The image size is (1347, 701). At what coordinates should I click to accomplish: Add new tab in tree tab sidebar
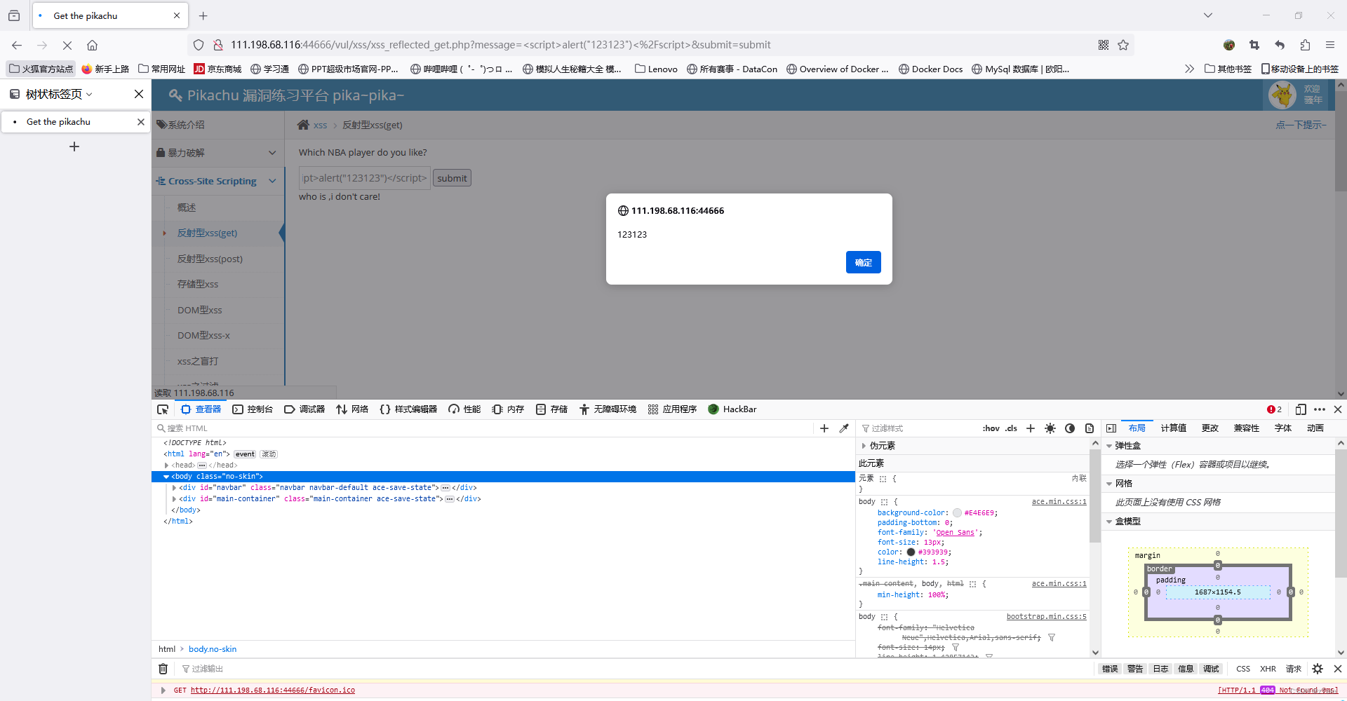[x=74, y=147]
